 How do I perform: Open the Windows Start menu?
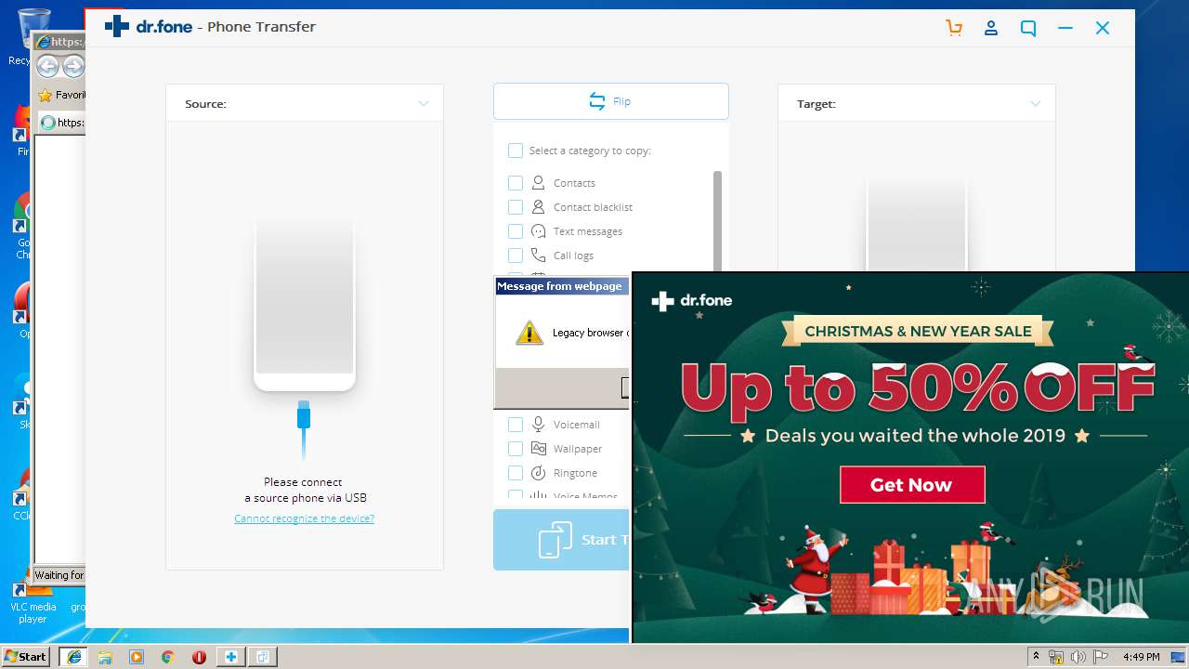[26, 657]
